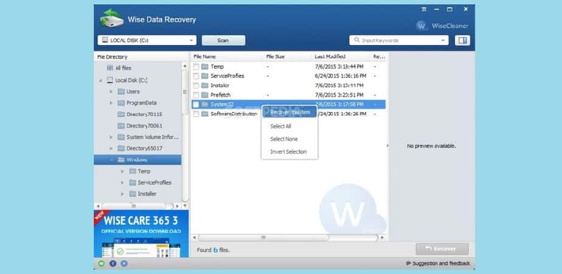The image size is (562, 274).
Task: Click the magnifier icon in search box
Action: (x=356, y=40)
